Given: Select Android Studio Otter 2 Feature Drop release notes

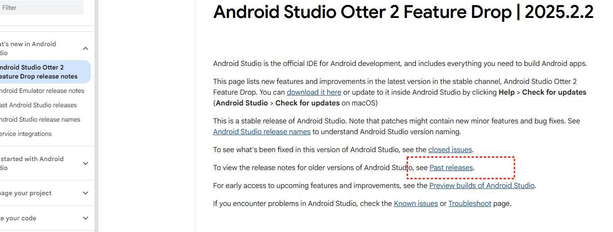Looking at the screenshot, I should click(x=45, y=72).
